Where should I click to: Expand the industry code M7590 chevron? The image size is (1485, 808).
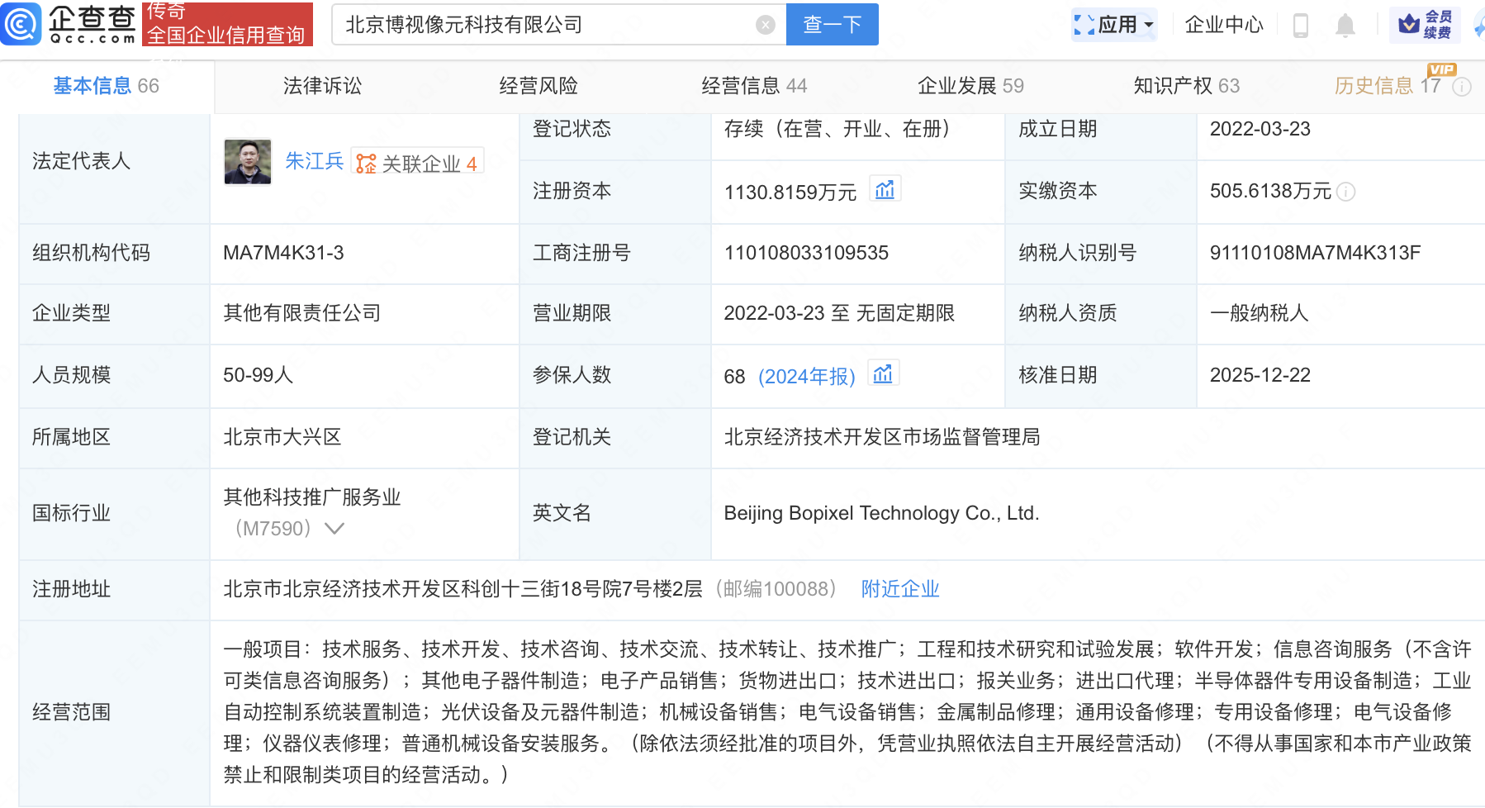pos(334,529)
